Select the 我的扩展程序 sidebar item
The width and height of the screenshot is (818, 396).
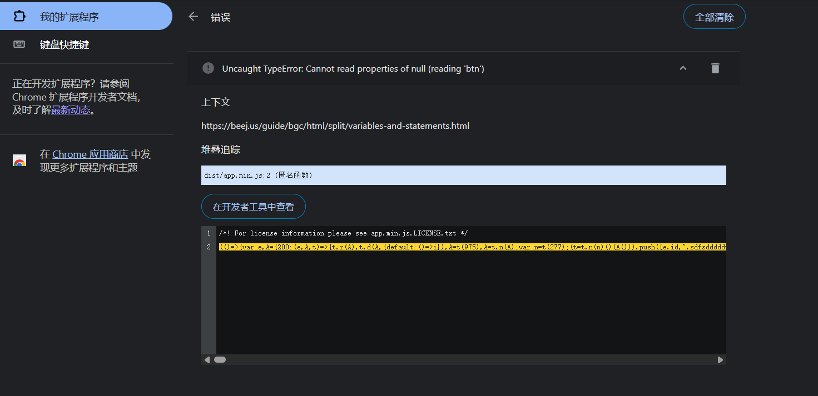click(69, 17)
